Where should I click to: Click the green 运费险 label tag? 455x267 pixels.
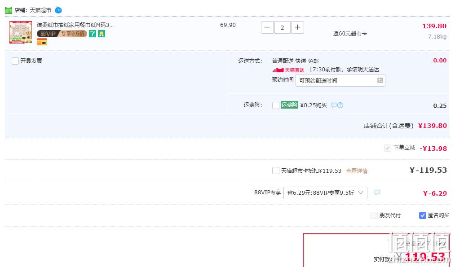point(290,105)
